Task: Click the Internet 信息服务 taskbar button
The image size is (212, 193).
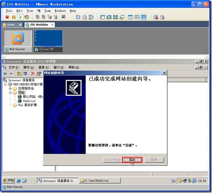Action: pyautogui.click(x=57, y=181)
